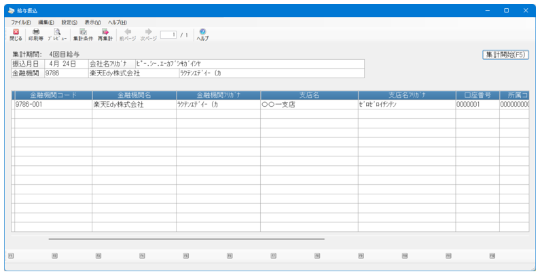This screenshot has width=540, height=276.
Task: Click the page number input field
Action: point(168,35)
